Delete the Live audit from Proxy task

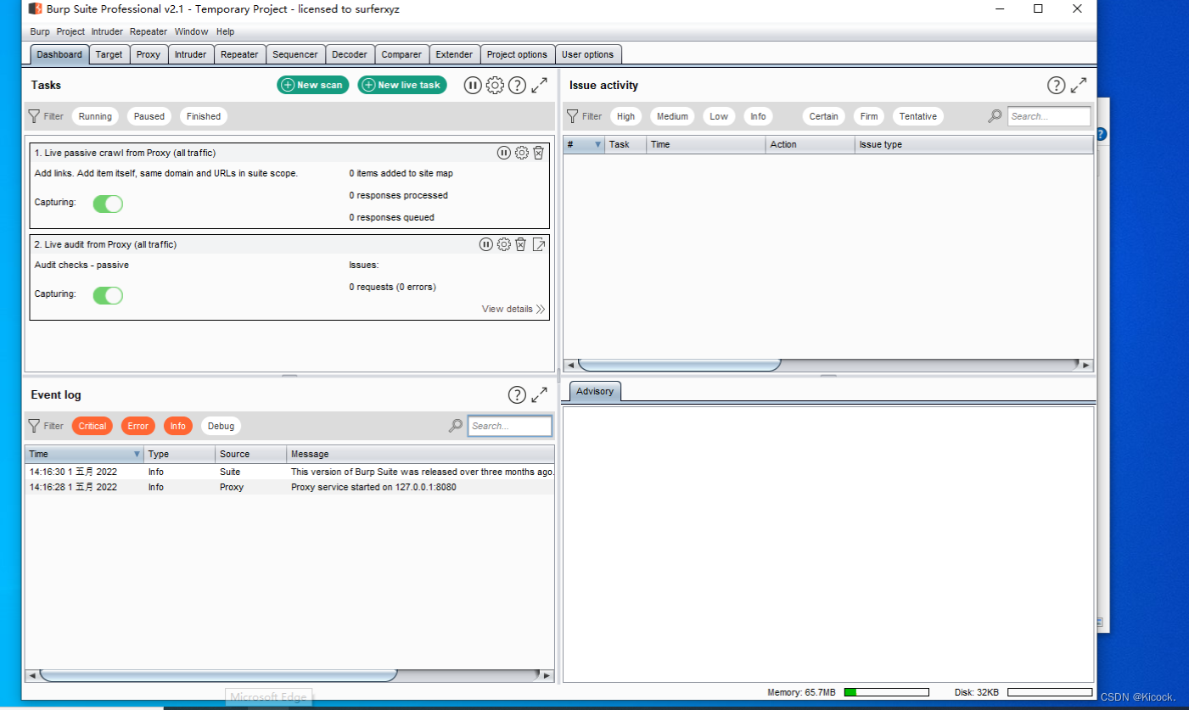(520, 244)
